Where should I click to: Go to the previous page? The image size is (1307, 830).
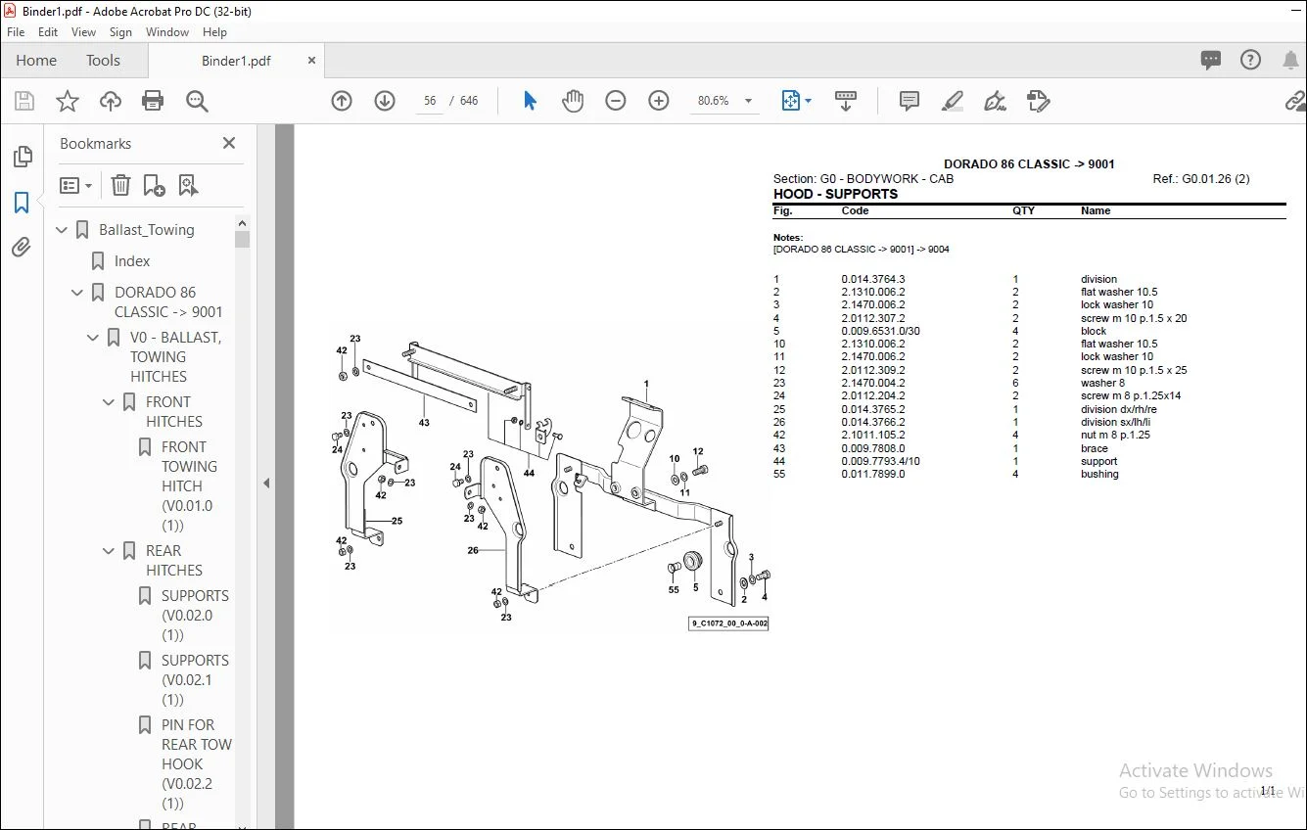pyautogui.click(x=342, y=101)
